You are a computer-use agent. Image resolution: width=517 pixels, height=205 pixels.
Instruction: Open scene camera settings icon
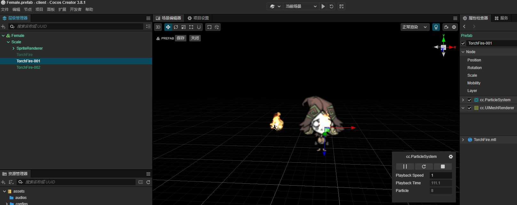pos(446,27)
